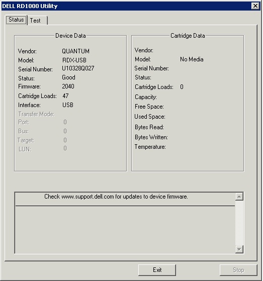Click the Interface label
The width and height of the screenshot is (263, 281).
pos(29,105)
